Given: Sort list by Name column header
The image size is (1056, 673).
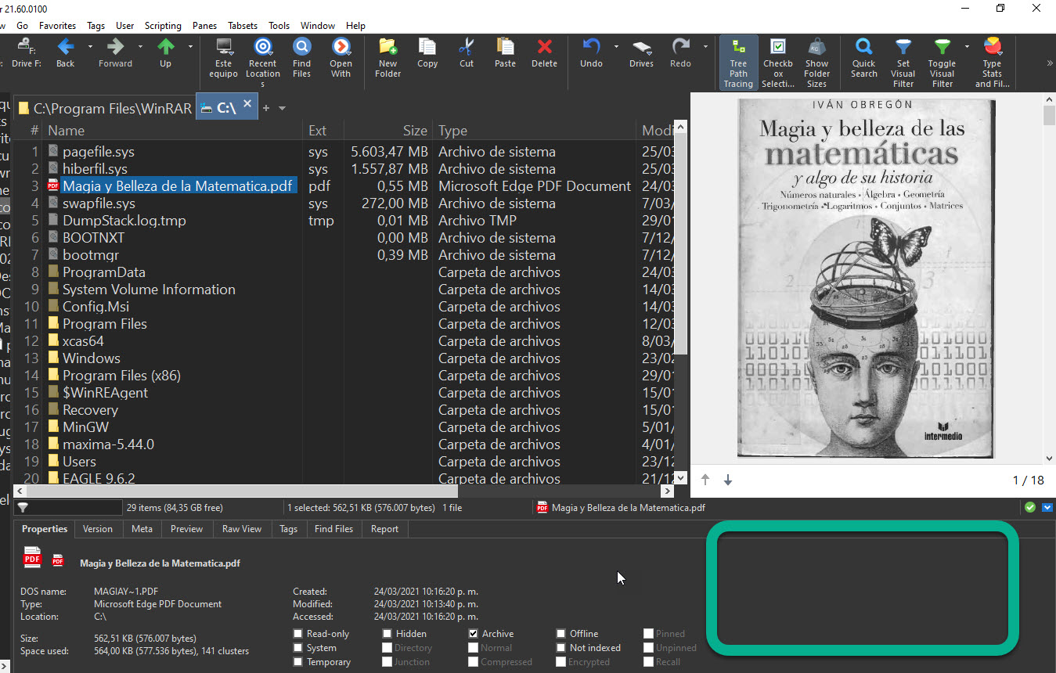Looking at the screenshot, I should 174,131.
